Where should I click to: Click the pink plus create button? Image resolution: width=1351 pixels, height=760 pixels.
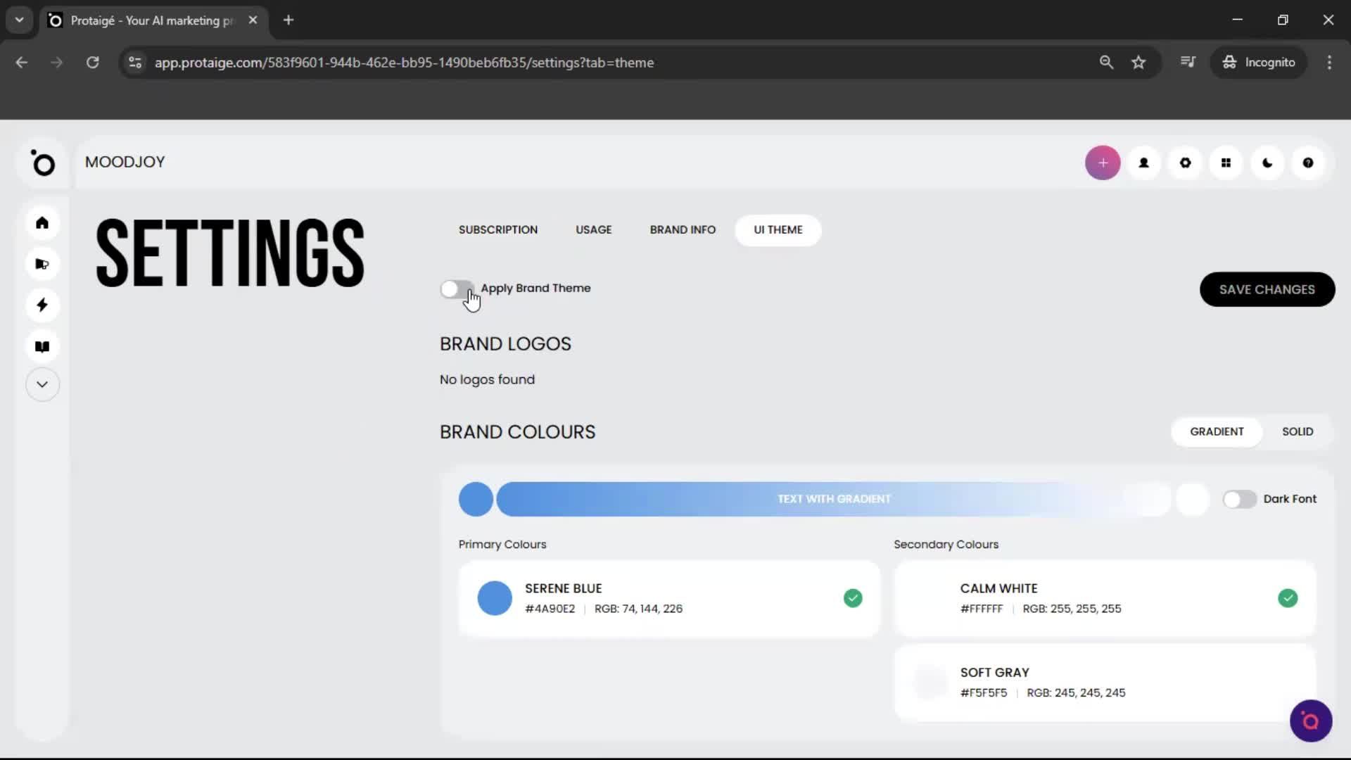coord(1103,163)
